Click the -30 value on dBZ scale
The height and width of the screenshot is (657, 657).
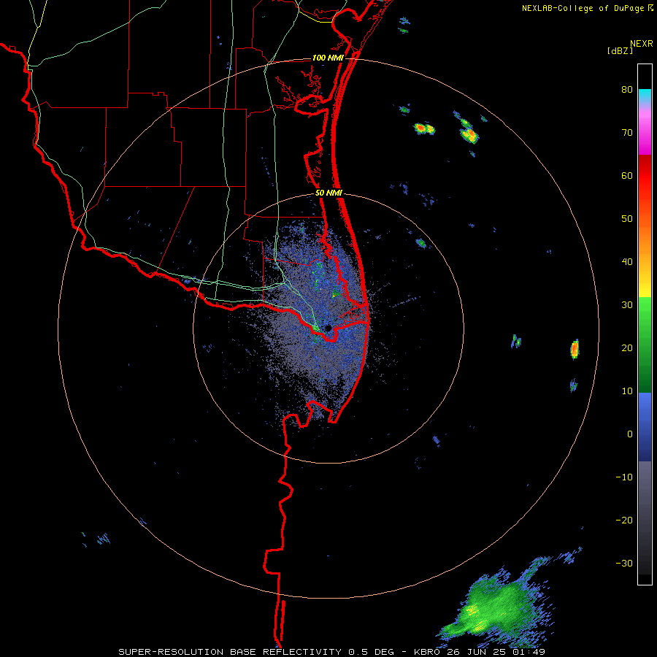click(624, 563)
